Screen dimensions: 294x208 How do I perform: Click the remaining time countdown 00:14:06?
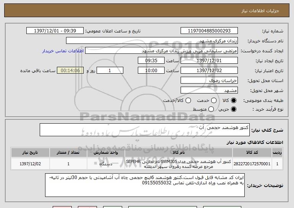click(x=70, y=71)
